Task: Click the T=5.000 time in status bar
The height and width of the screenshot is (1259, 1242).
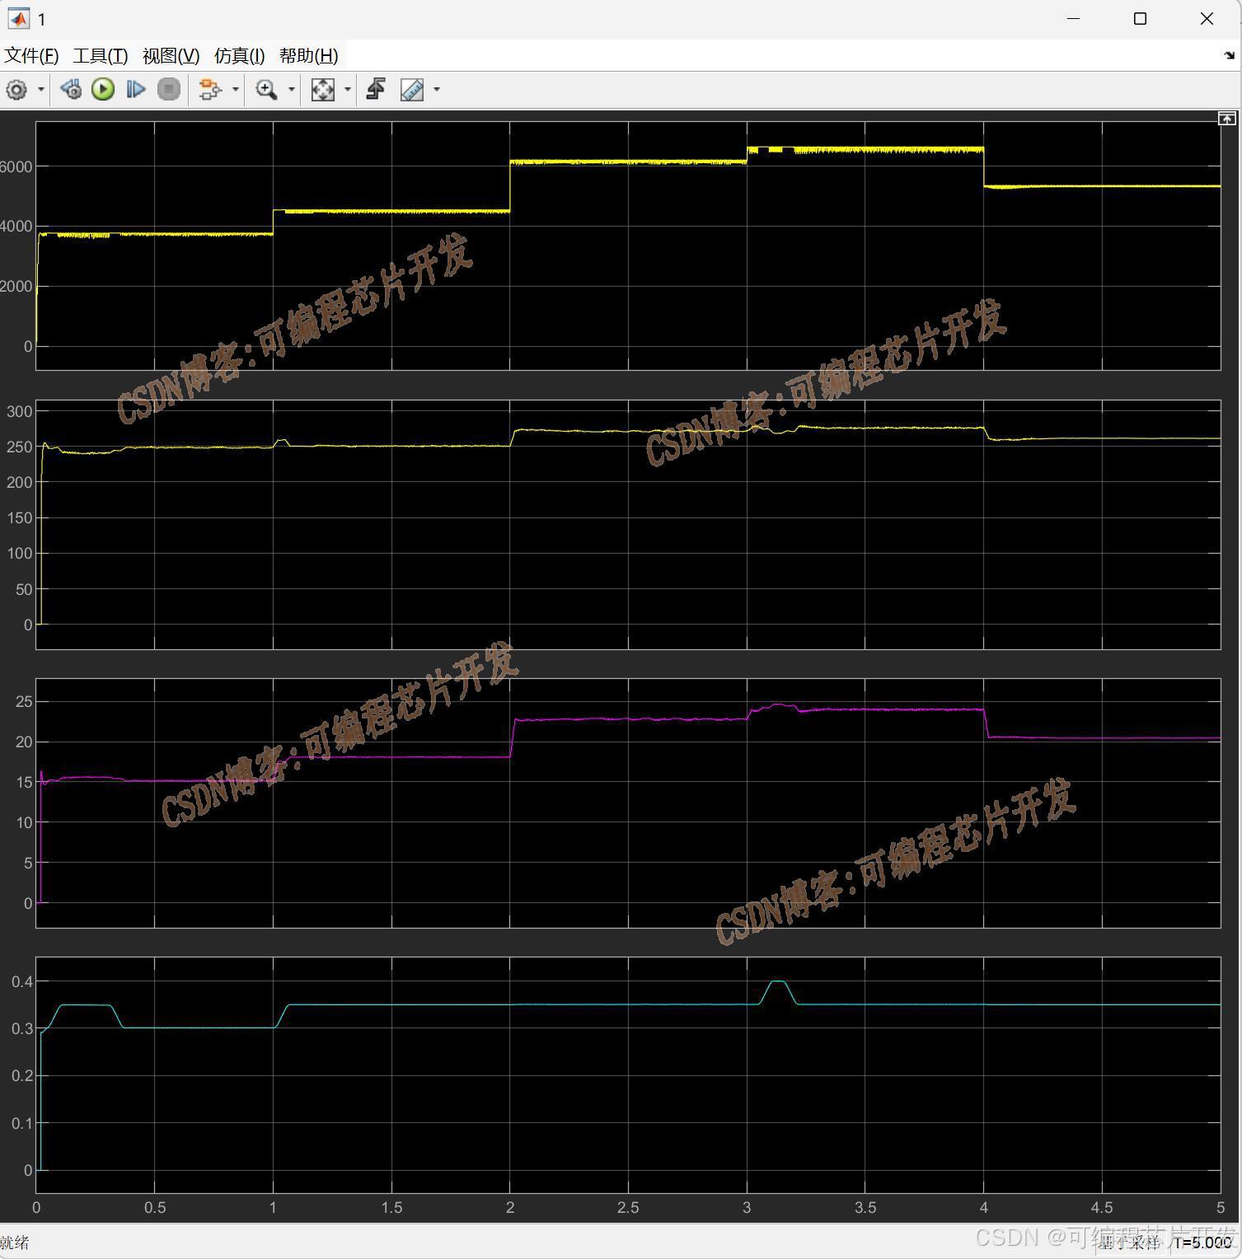Action: click(x=1204, y=1243)
